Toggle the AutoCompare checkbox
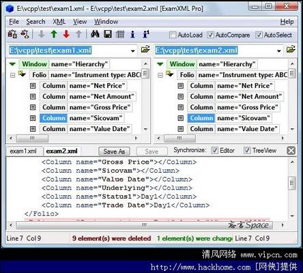This screenshot has width=303, height=273. coord(210,35)
